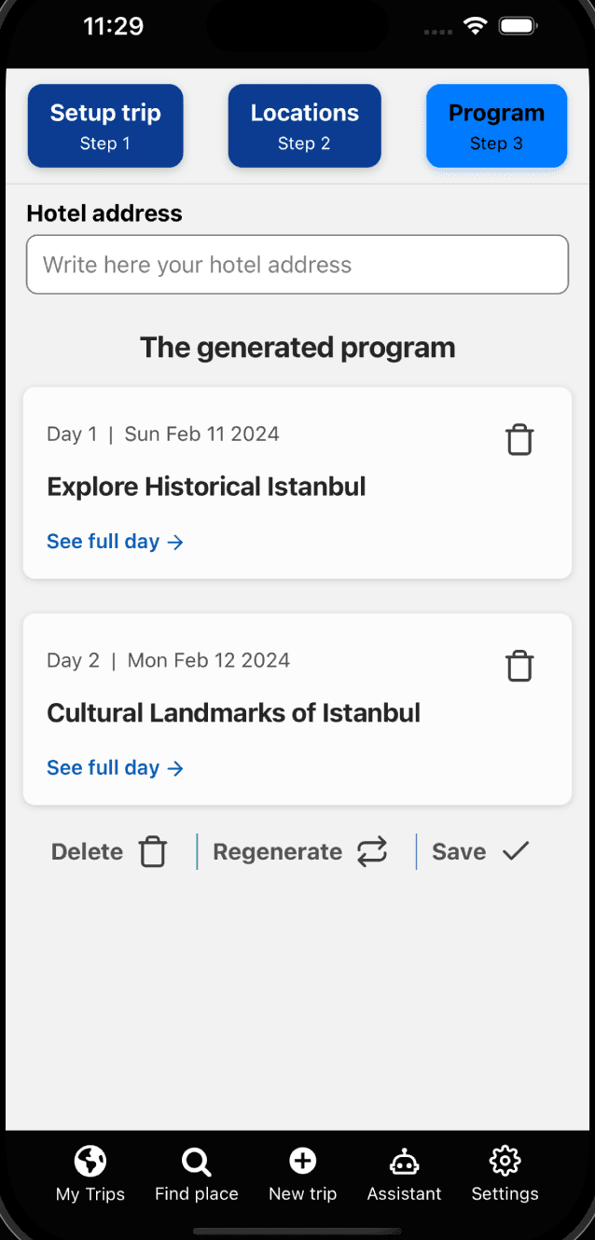This screenshot has height=1240, width=595.
Task: Tap the Regenerate arrows icon
Action: [371, 851]
